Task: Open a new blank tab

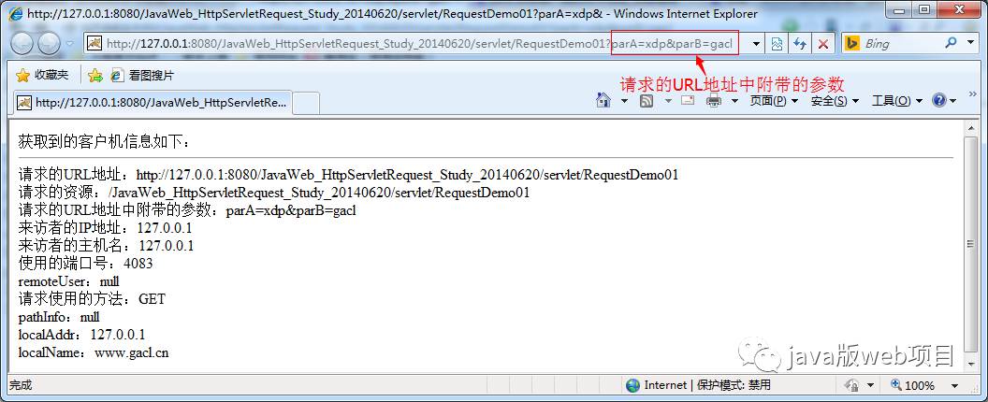Action: point(306,104)
